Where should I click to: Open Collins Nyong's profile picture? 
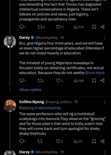click(x=10, y=106)
